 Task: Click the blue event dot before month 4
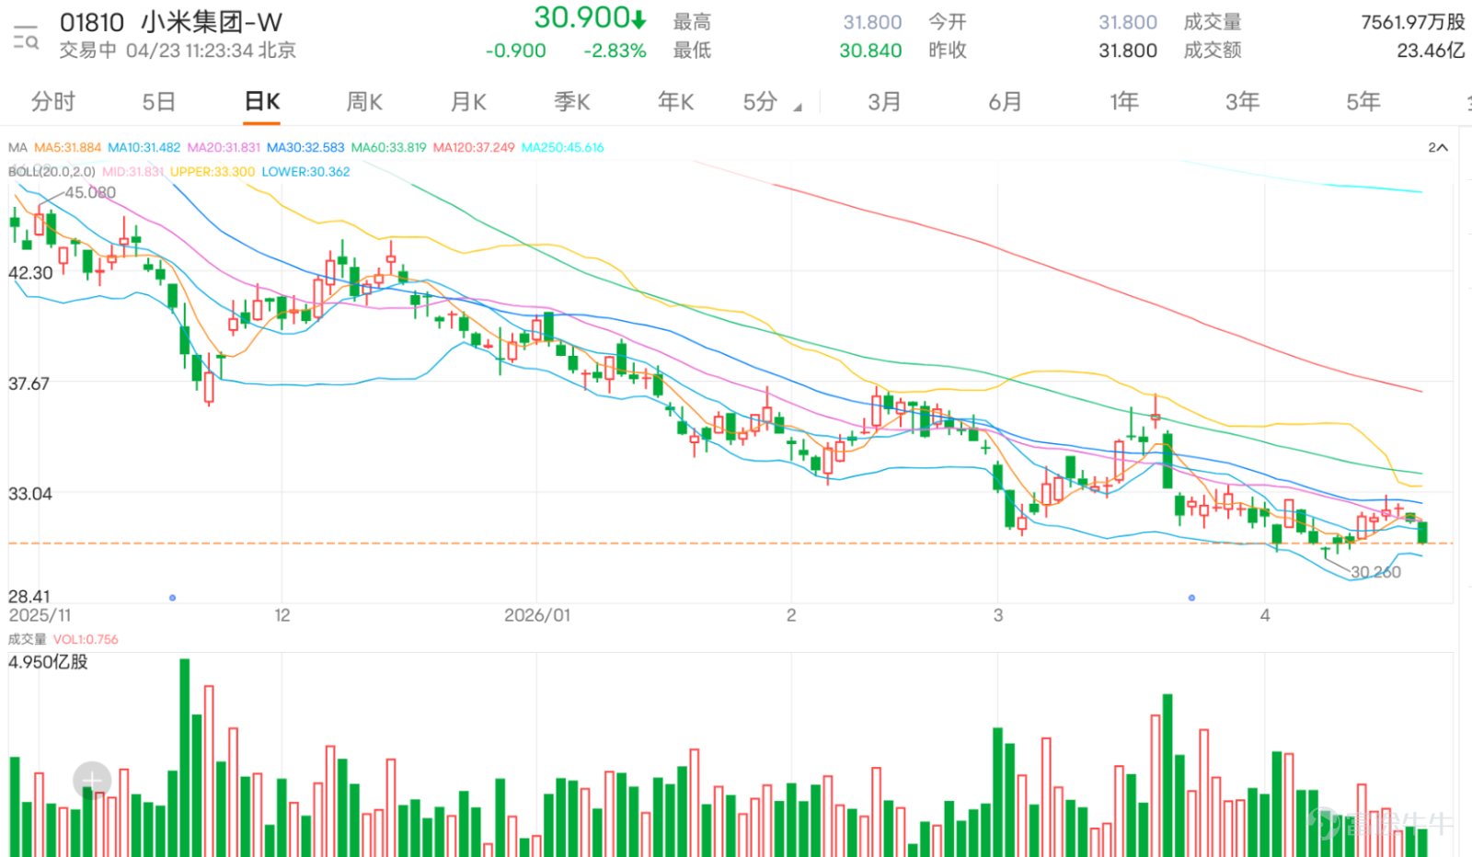coord(1191,598)
